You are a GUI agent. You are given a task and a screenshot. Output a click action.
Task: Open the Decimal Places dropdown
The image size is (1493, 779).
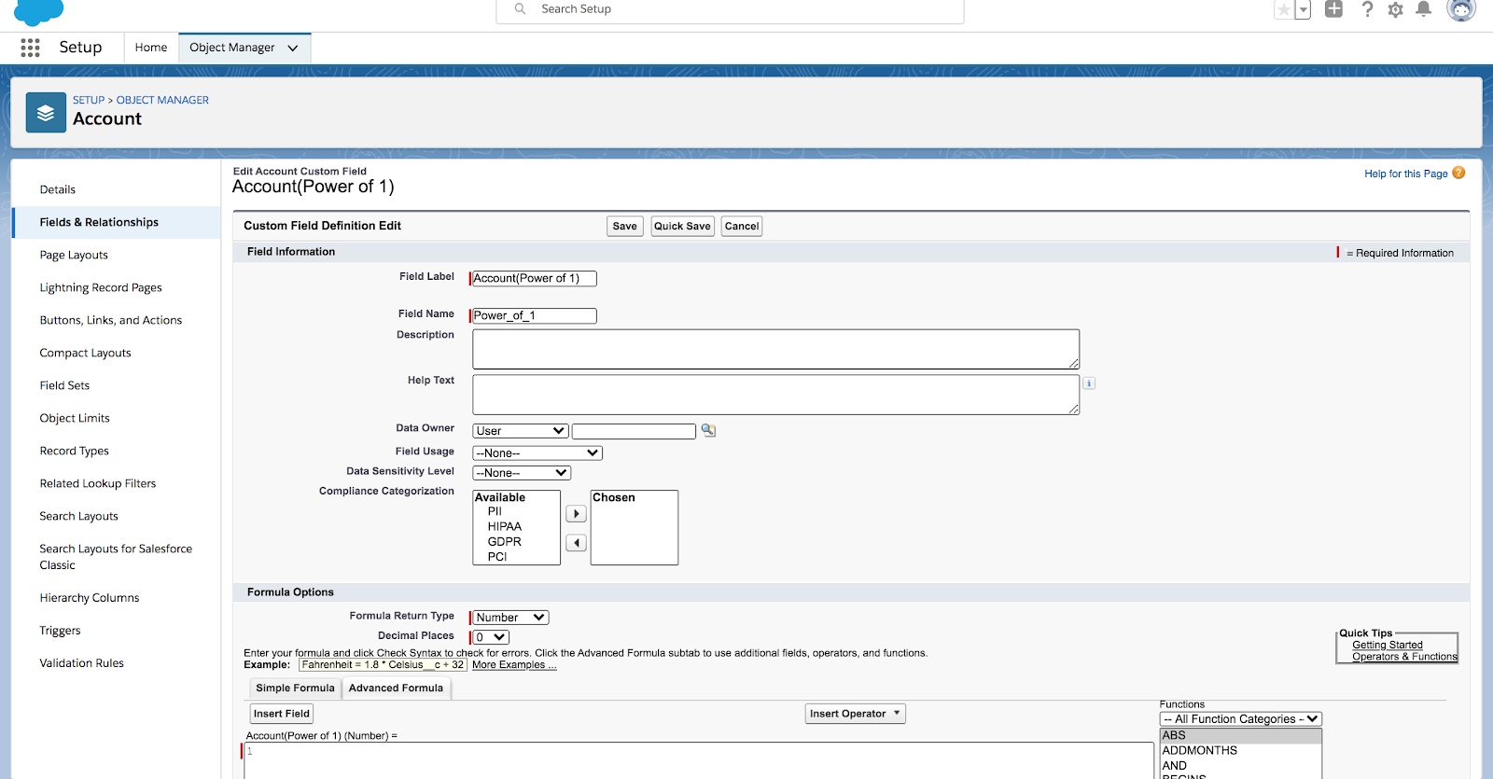coord(491,637)
